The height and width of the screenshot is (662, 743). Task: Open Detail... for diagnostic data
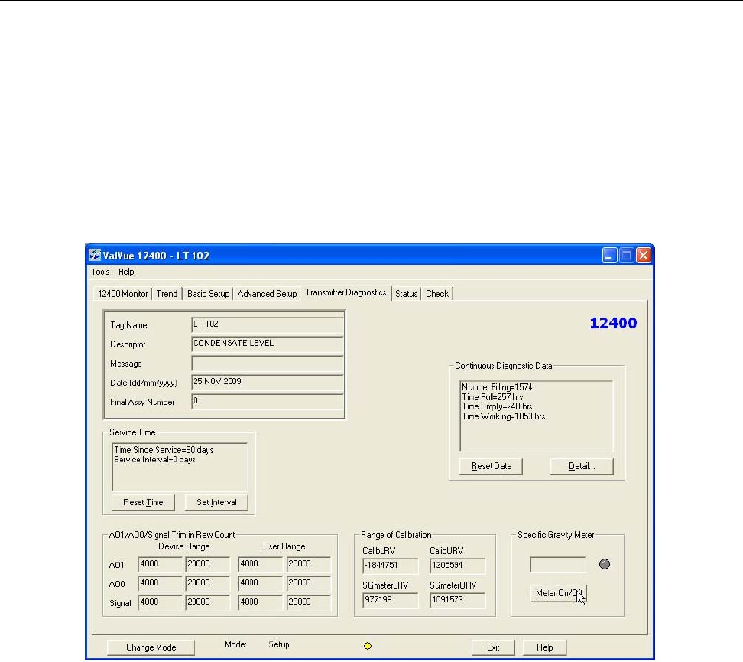click(x=582, y=466)
